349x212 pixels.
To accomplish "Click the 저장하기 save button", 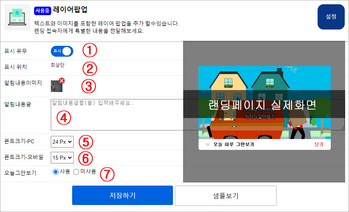I will tap(123, 195).
